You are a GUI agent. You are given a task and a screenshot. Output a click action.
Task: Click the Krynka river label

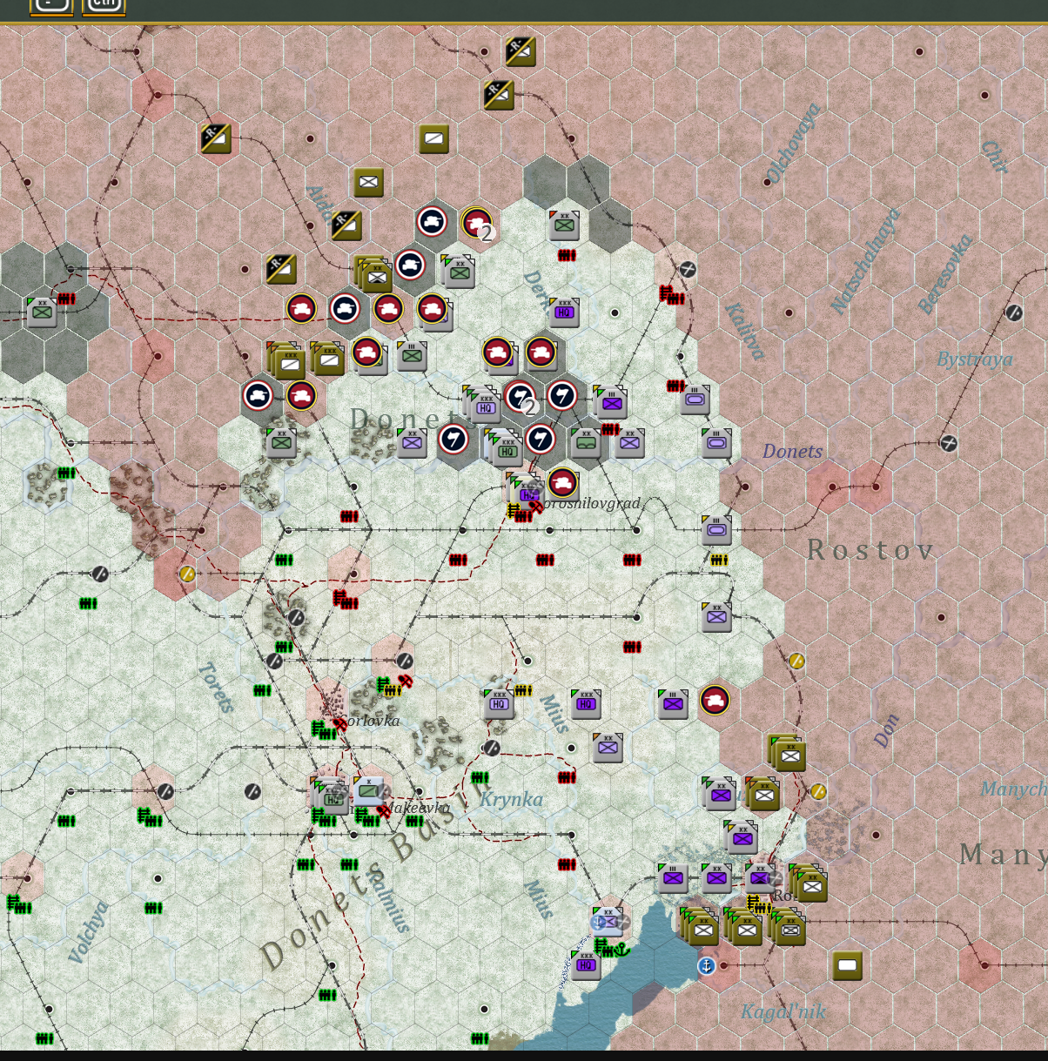tap(512, 799)
